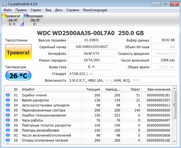Click the Ошибки чтения attribute name
Viewport: 181px width, 148px height.
click(34, 95)
